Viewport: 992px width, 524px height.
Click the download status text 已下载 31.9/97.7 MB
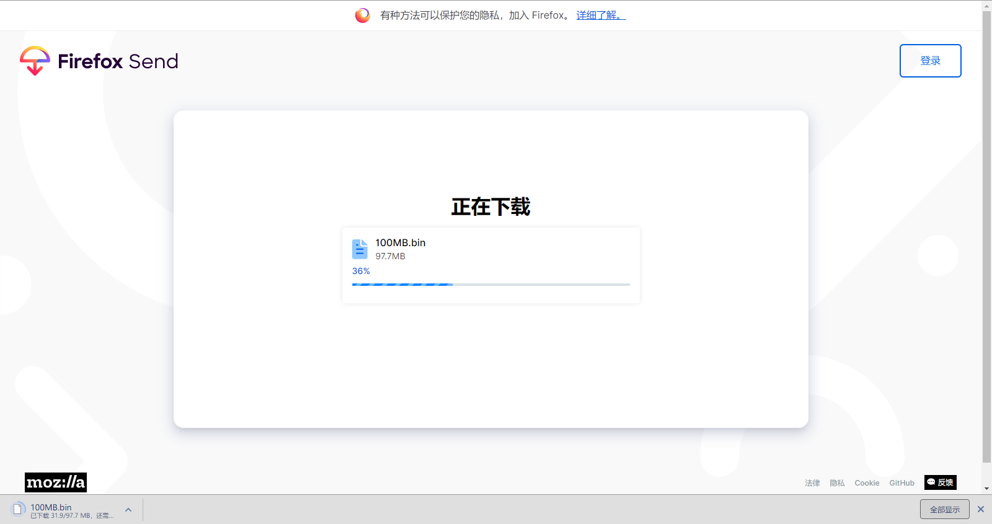tap(72, 516)
